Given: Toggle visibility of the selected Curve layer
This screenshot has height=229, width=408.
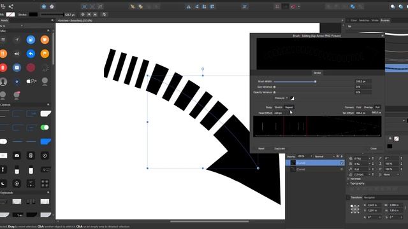Looking at the screenshot, I should [342, 163].
